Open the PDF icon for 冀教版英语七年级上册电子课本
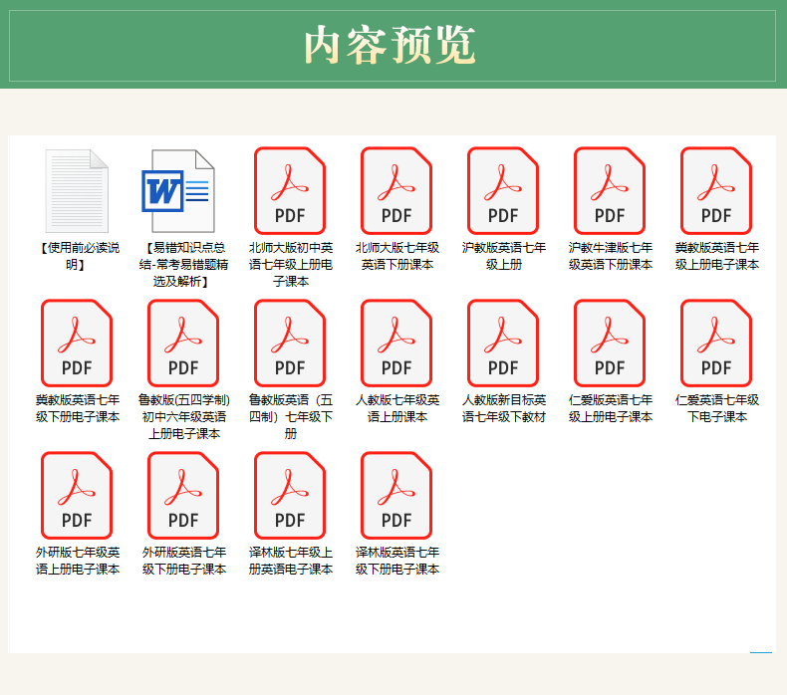Image resolution: width=787 pixels, height=695 pixels. point(716,191)
